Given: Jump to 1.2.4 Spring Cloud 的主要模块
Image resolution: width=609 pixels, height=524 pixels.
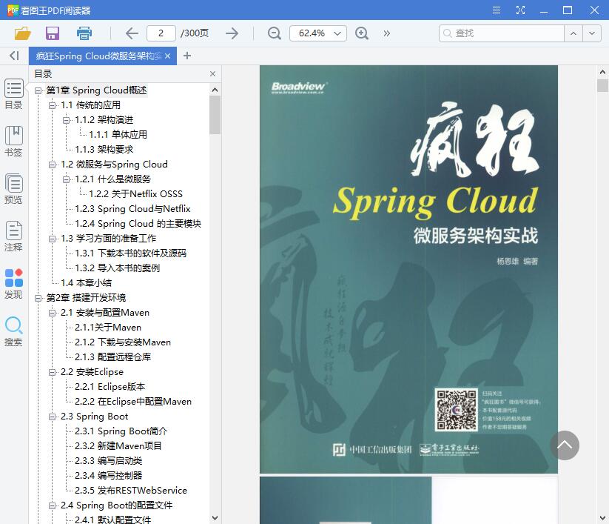Looking at the screenshot, I should tap(138, 224).
